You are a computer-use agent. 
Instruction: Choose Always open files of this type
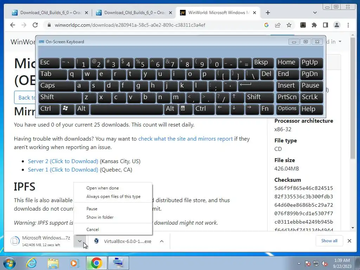tap(113, 197)
